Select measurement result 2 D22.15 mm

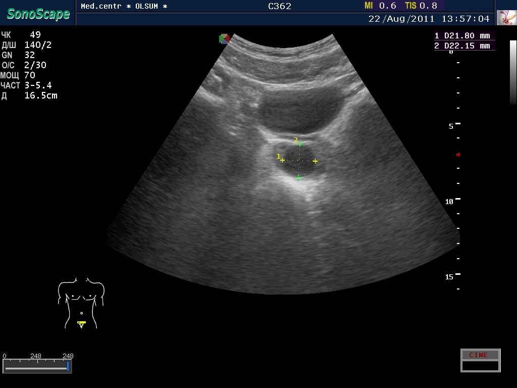tap(462, 46)
